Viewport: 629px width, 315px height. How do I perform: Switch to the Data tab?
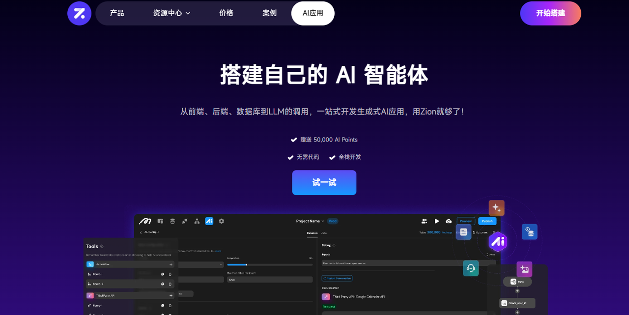(x=324, y=233)
